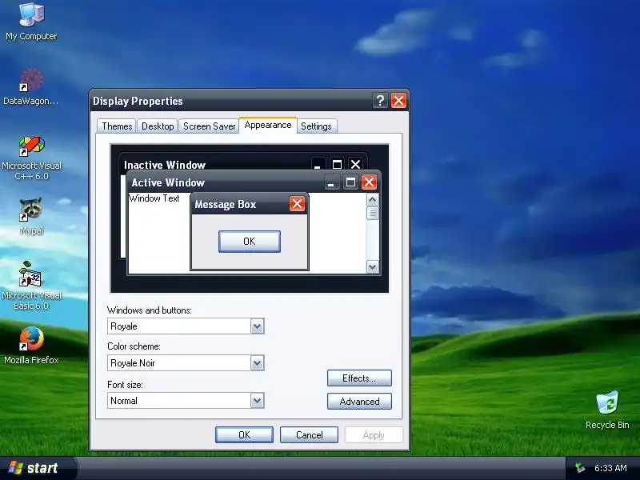Expand the Color scheme dropdown arrow

click(x=257, y=363)
